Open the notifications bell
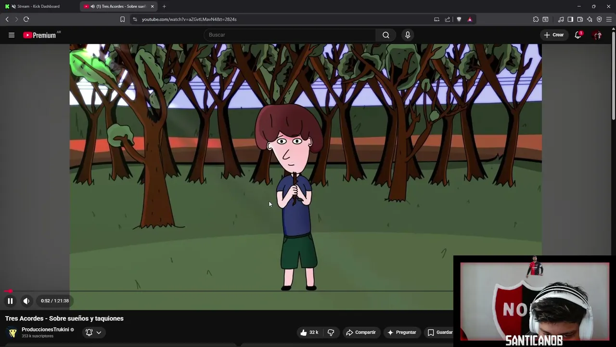 click(578, 35)
